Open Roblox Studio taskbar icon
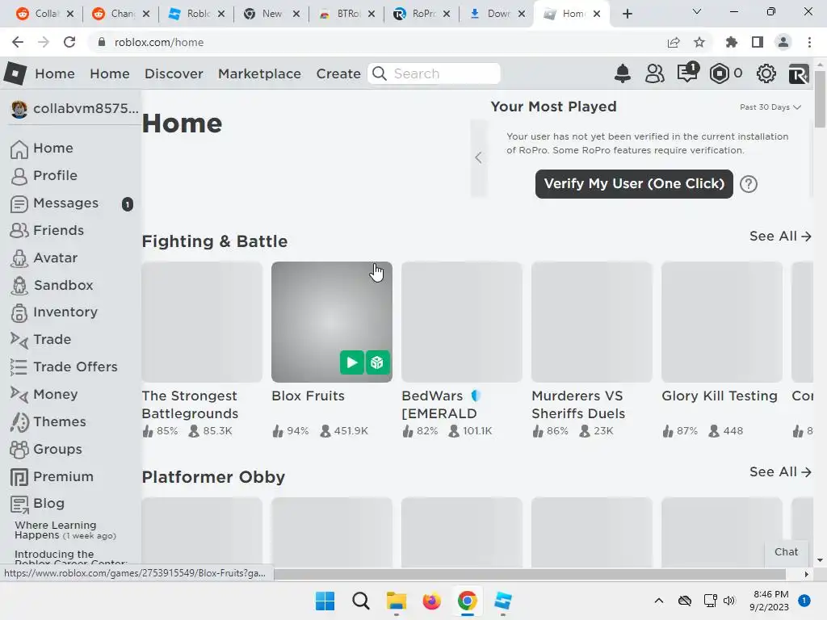This screenshot has height=620, width=827. click(502, 601)
